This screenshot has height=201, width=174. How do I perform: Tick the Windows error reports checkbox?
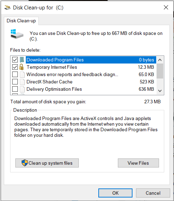click(x=15, y=74)
